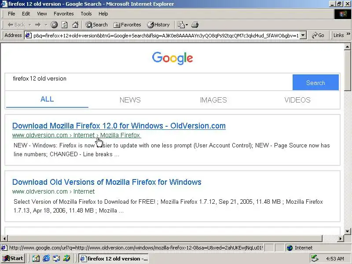Click the status bar page icon
Viewport: 352px width, 264px height.
4,248
